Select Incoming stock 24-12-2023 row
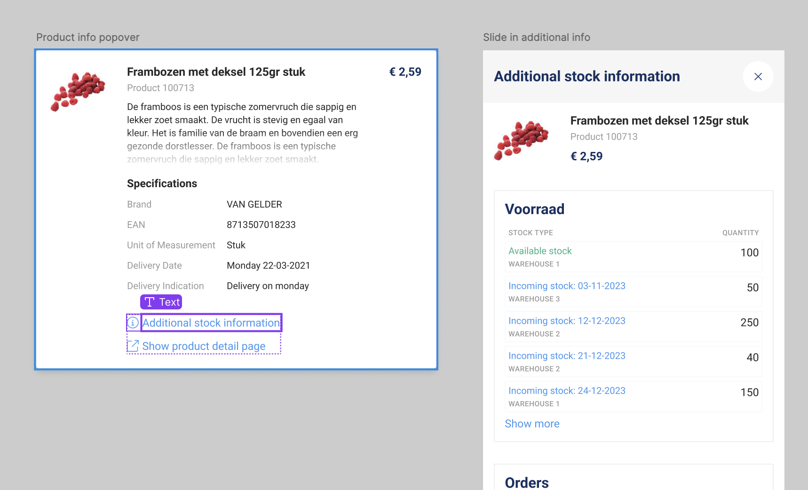The width and height of the screenshot is (808, 490). click(633, 397)
